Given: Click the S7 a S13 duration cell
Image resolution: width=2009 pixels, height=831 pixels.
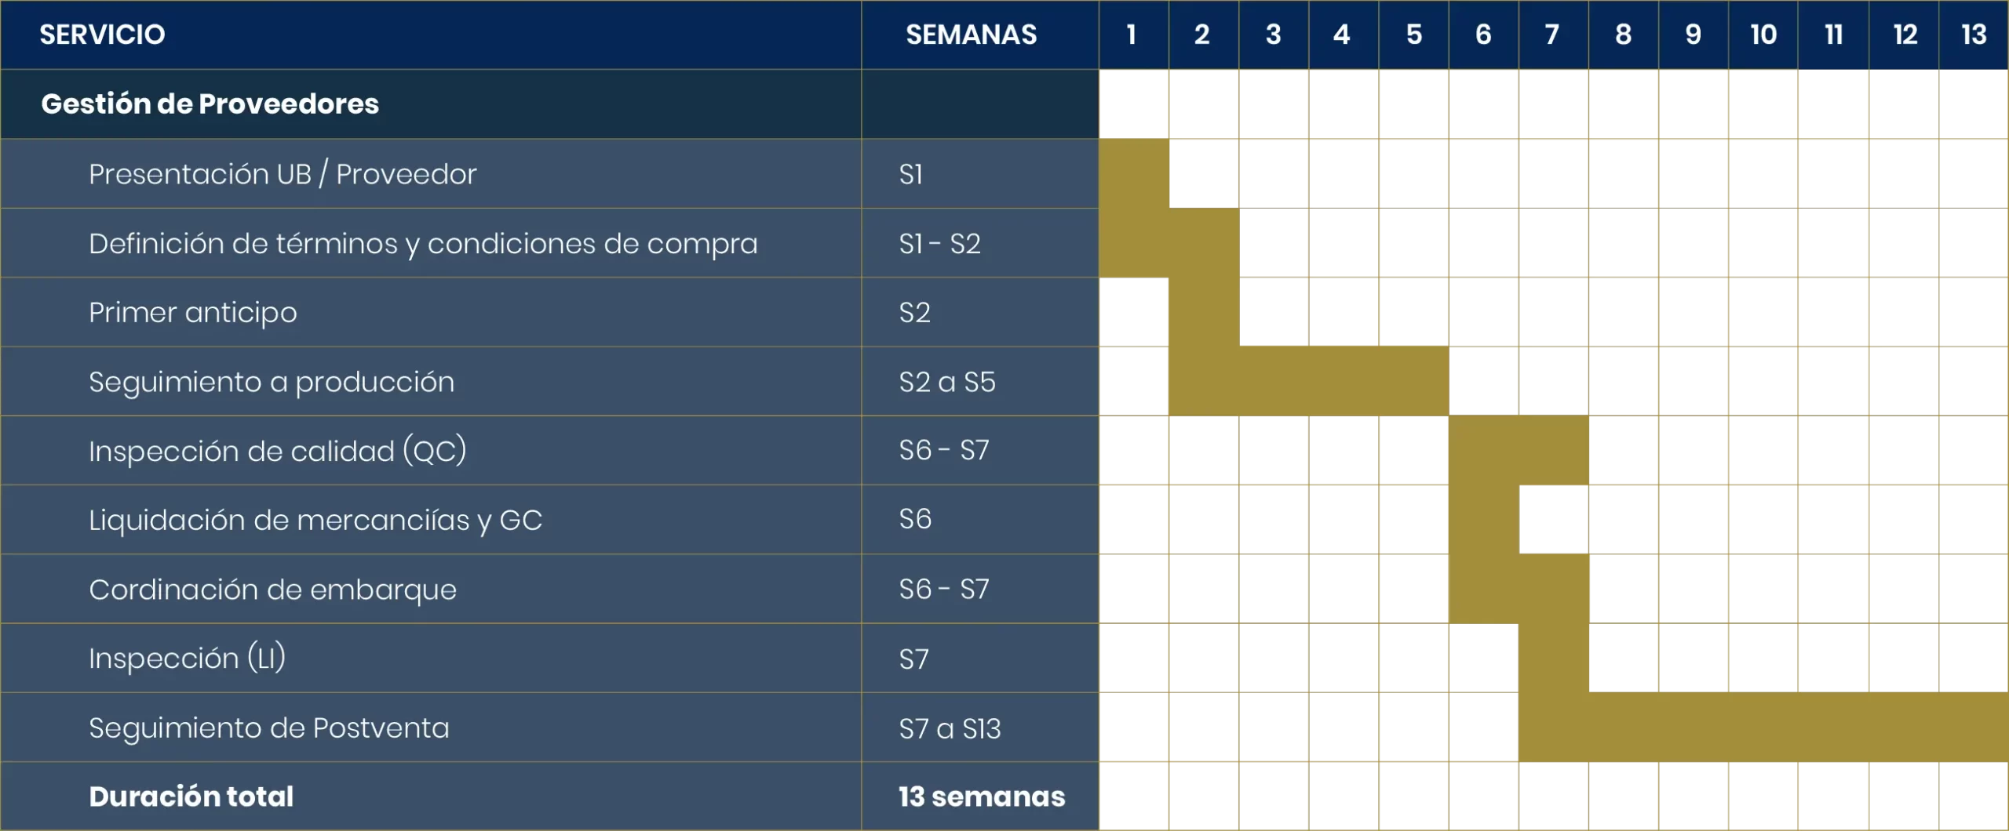Looking at the screenshot, I should coord(950,729).
